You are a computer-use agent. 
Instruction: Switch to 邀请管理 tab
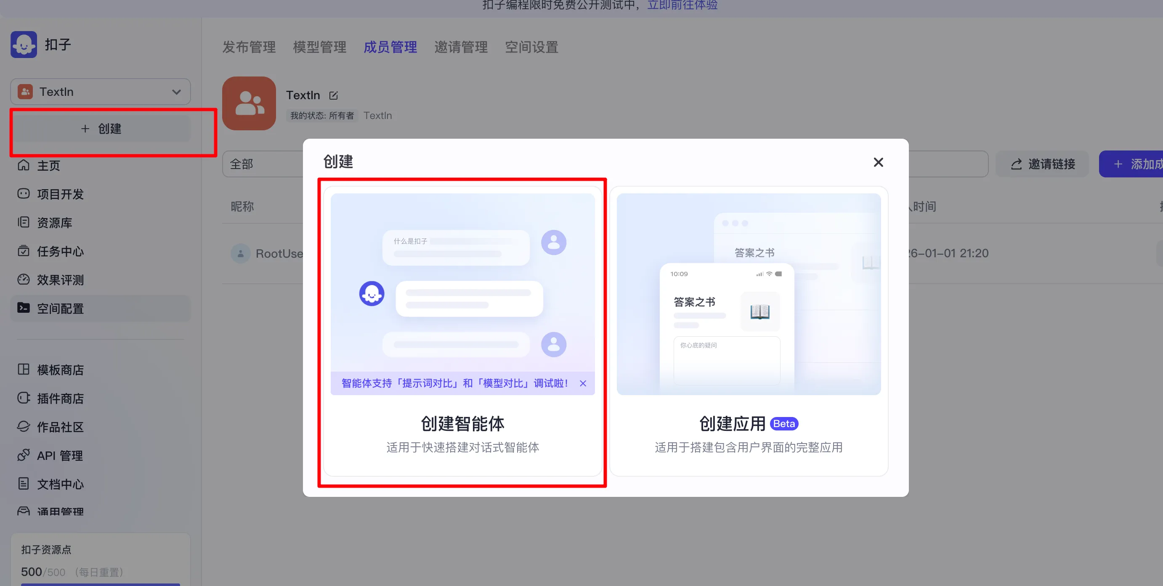461,47
